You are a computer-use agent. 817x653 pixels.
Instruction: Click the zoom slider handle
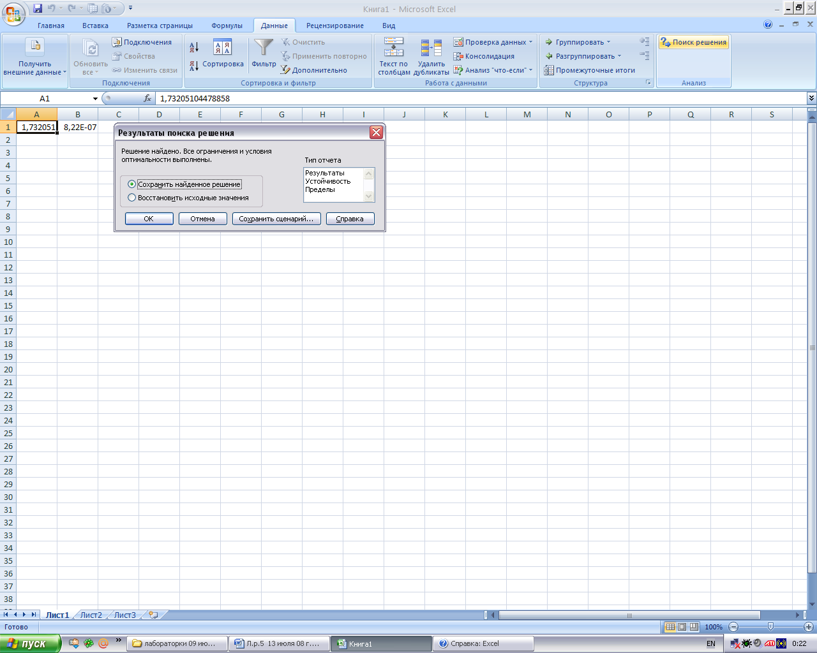tap(770, 627)
